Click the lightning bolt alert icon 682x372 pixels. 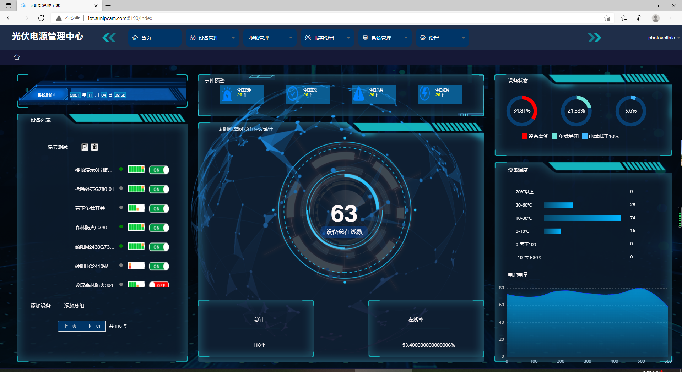coord(424,94)
